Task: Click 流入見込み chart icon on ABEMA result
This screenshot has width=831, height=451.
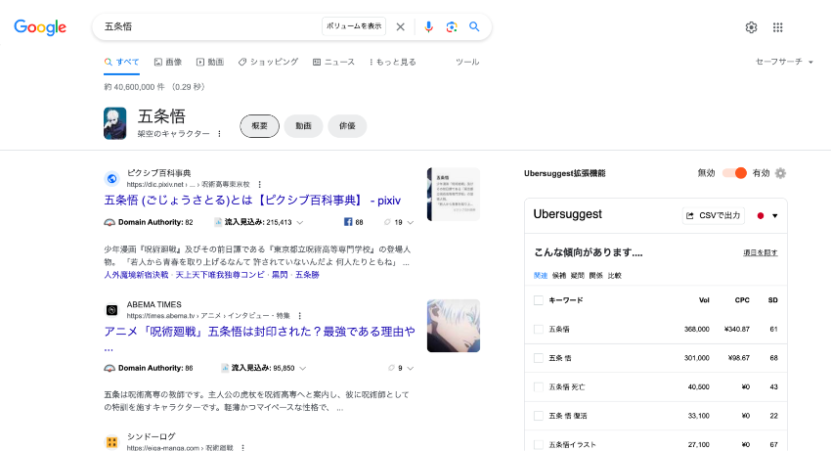Action: pyautogui.click(x=225, y=368)
